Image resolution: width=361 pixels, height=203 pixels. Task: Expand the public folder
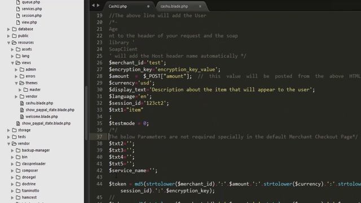8,36
